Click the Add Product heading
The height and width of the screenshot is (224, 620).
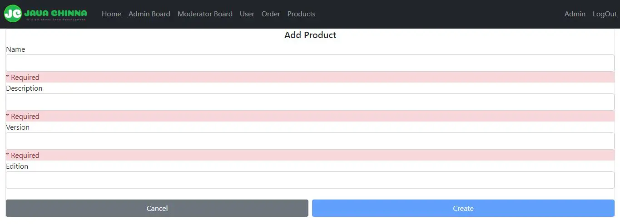click(310, 35)
